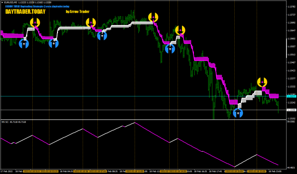
Task: Click the 2022.02.18 20:00 time marker
Action: coord(234,172)
